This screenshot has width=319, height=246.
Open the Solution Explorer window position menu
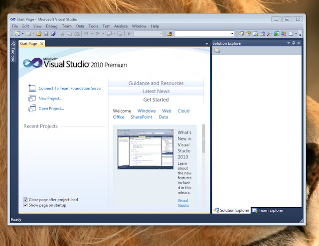[288, 43]
